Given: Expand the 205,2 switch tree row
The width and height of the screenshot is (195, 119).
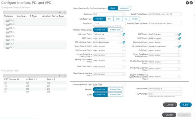Looking at the screenshot, I should click(5, 44).
